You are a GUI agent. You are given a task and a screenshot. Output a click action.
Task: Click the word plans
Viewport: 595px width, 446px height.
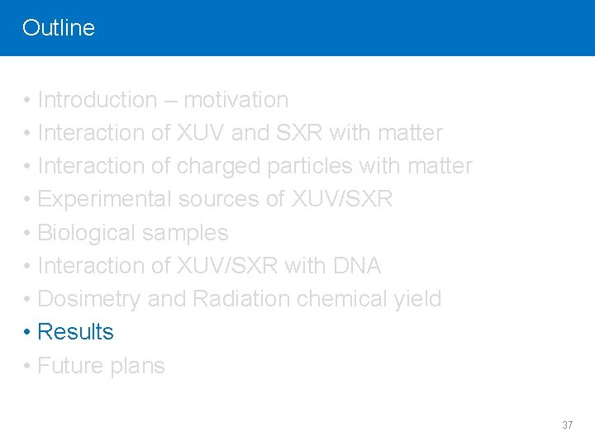[x=136, y=365]
